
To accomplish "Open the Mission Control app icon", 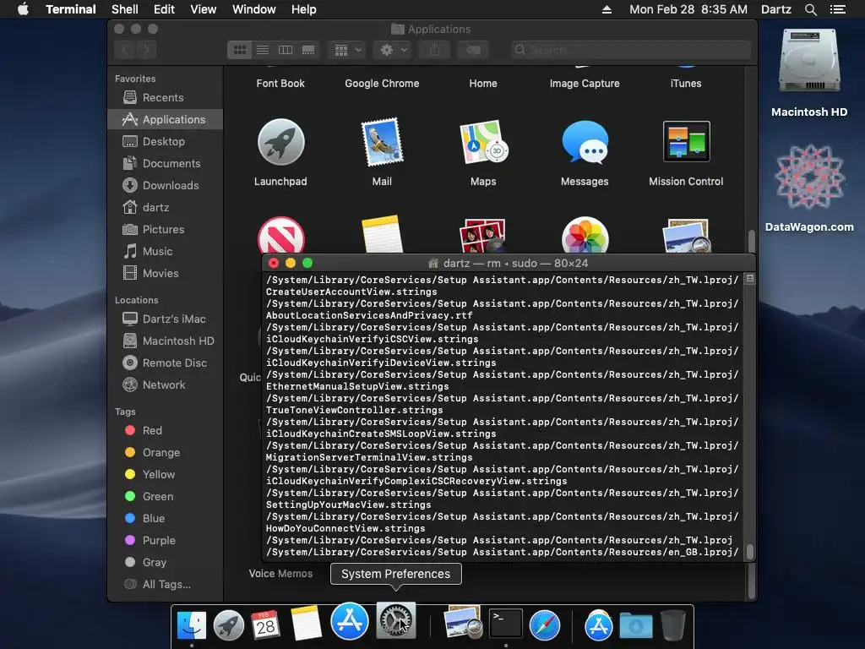I will coord(686,141).
